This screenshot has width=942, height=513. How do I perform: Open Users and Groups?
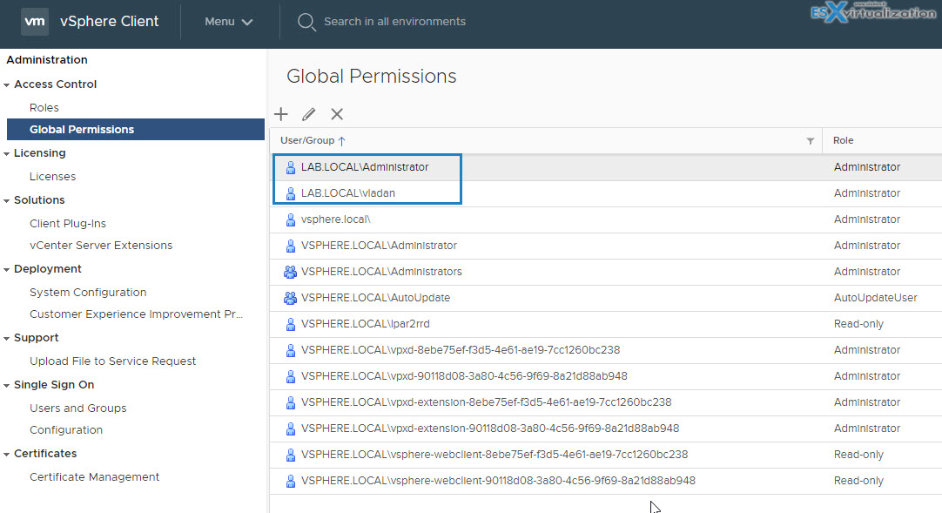click(x=77, y=408)
